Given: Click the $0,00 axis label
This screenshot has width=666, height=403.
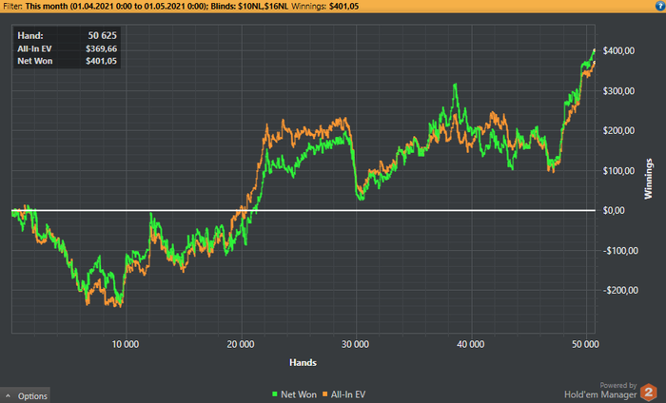Looking at the screenshot, I should [x=614, y=210].
